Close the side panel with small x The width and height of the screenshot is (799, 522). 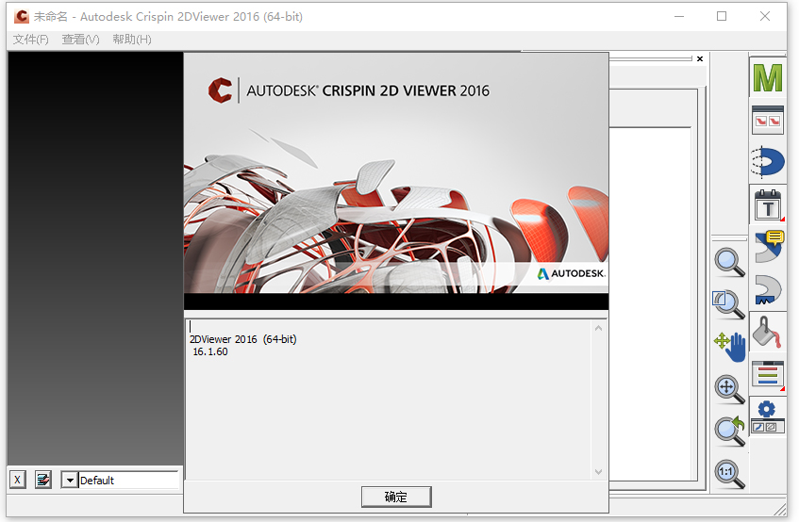(700, 59)
